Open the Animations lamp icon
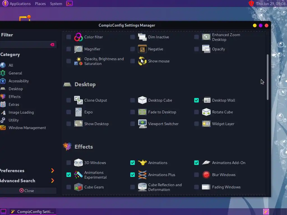 point(142,163)
